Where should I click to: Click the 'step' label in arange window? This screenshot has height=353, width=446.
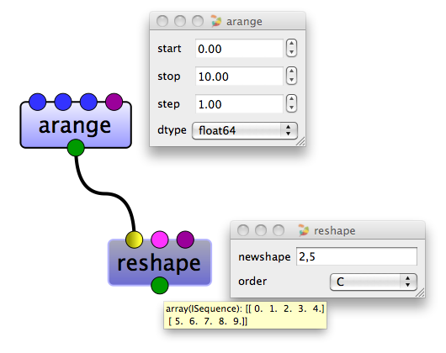coord(168,104)
